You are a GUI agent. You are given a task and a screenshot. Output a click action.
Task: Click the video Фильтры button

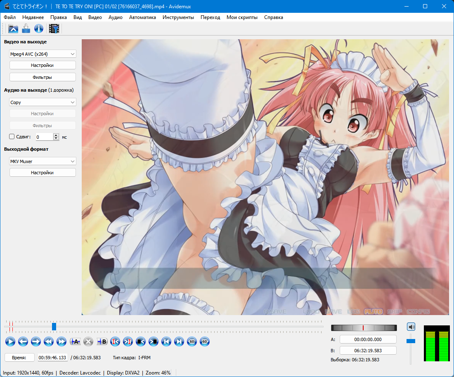coord(43,77)
